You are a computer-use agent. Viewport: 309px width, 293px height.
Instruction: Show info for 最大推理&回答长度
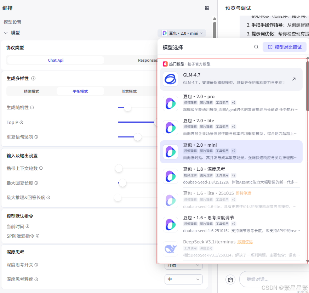48,197
